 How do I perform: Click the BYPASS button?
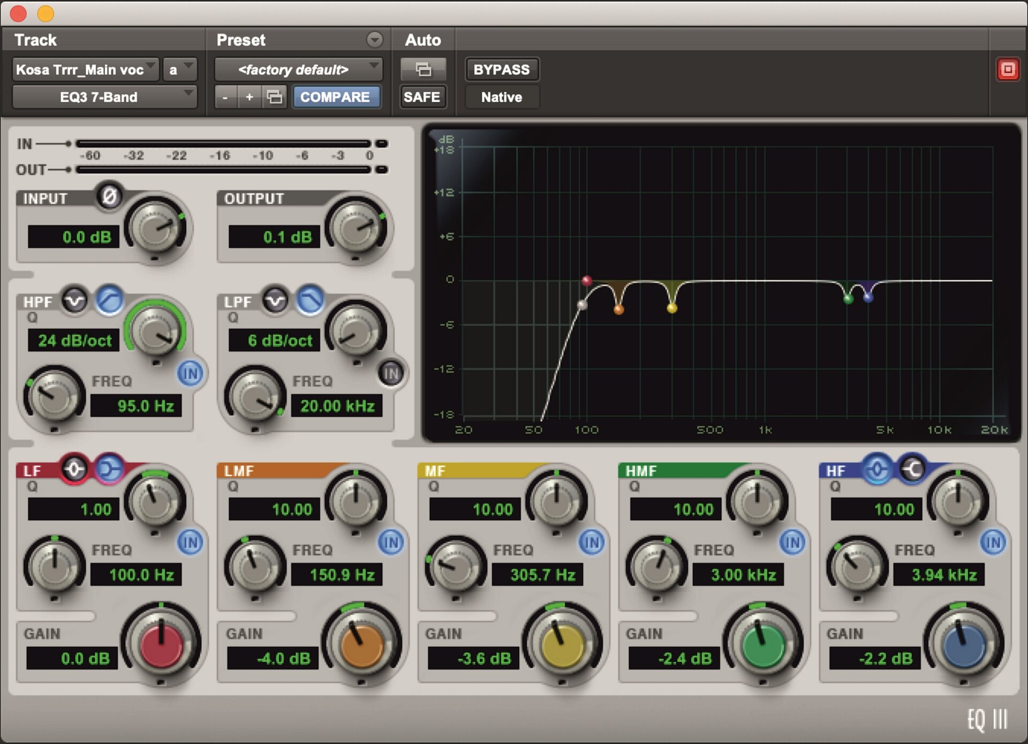pyautogui.click(x=501, y=70)
